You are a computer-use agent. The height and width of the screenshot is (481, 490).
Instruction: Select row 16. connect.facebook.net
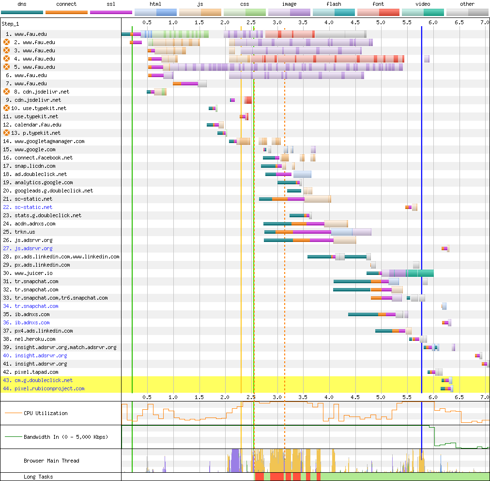[x=38, y=158]
